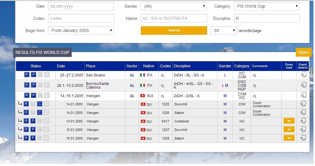Click the AL sector link for San Sicario

132,75
